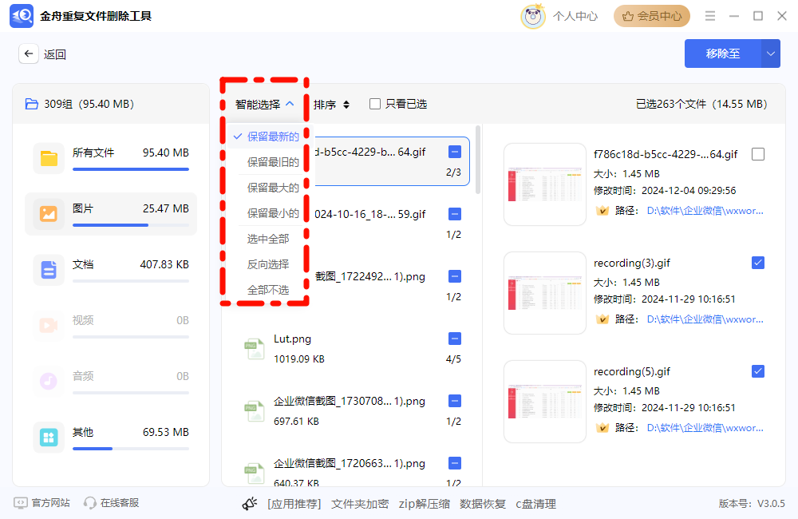Click the 在线客服 link

[120, 503]
